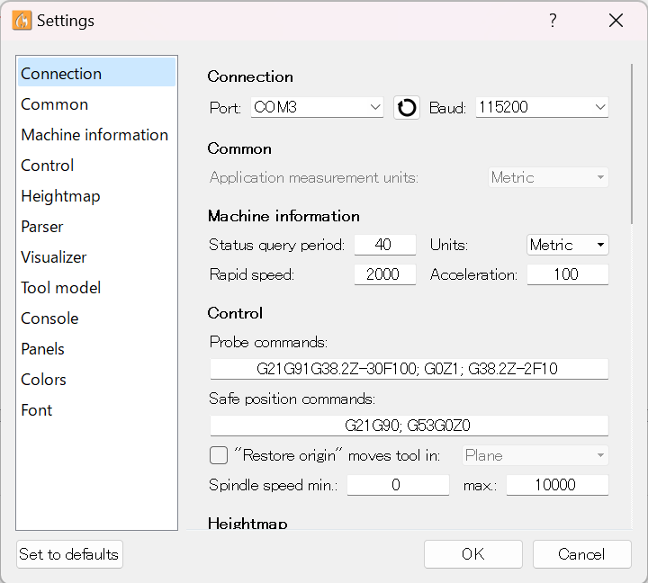Select Heightmap in the sidebar list

pyautogui.click(x=96, y=196)
